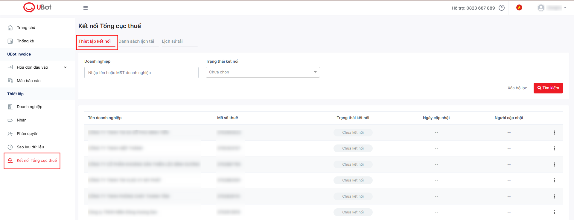Open the three-dot menu in the fifth table row
Viewport: 574px width, 220px height.
click(555, 196)
